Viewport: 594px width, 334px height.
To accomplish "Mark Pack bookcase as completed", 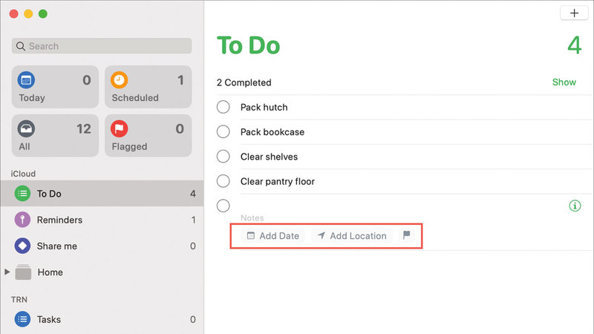I will [x=223, y=132].
